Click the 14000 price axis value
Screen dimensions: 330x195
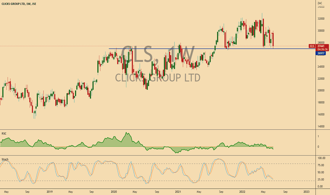(321, 127)
